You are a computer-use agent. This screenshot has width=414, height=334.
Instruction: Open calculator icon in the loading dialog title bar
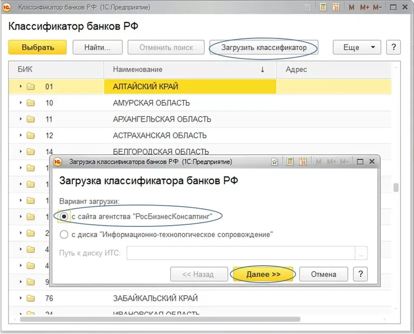pos(290,162)
